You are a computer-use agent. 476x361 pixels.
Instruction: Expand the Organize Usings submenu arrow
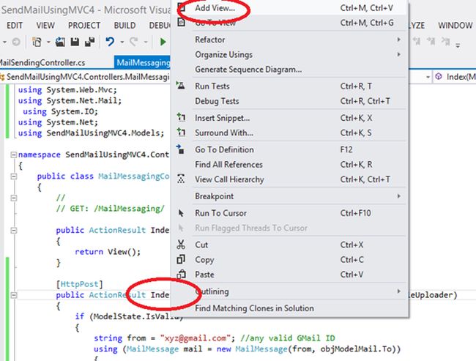point(399,54)
